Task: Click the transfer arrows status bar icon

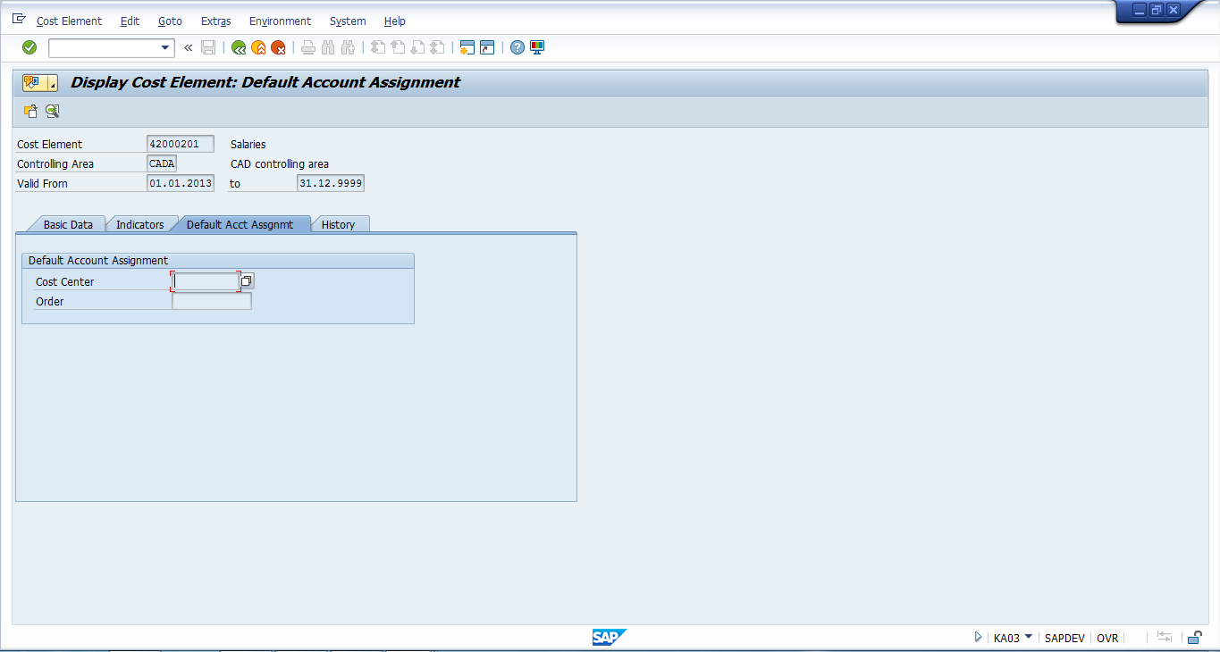Action: (1164, 637)
